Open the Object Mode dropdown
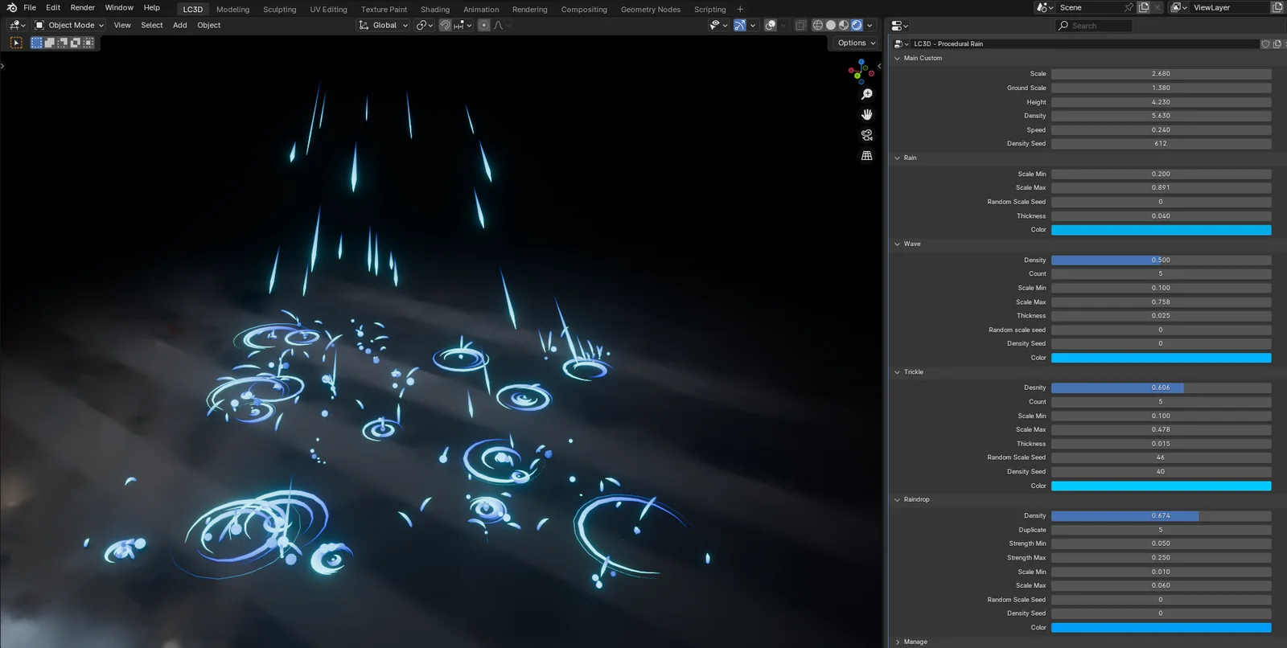 point(69,25)
